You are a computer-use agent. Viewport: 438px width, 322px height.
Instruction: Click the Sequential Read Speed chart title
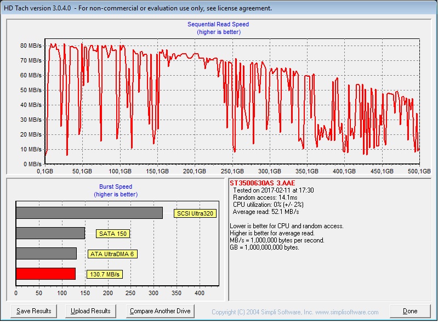pos(218,24)
